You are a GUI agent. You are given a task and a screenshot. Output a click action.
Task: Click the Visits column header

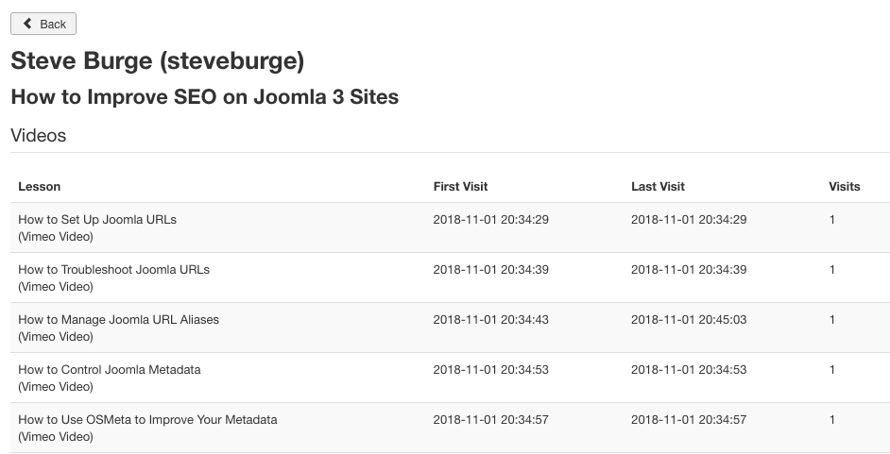(844, 187)
